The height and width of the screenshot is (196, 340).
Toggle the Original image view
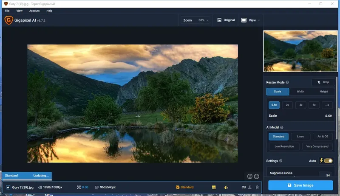[x=226, y=20]
